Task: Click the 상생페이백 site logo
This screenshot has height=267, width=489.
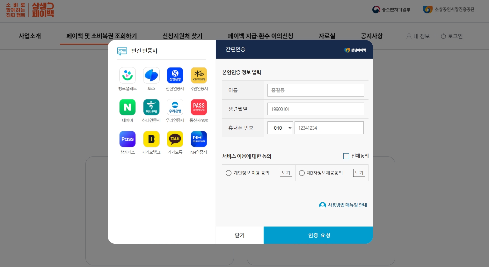Action: pos(30,10)
